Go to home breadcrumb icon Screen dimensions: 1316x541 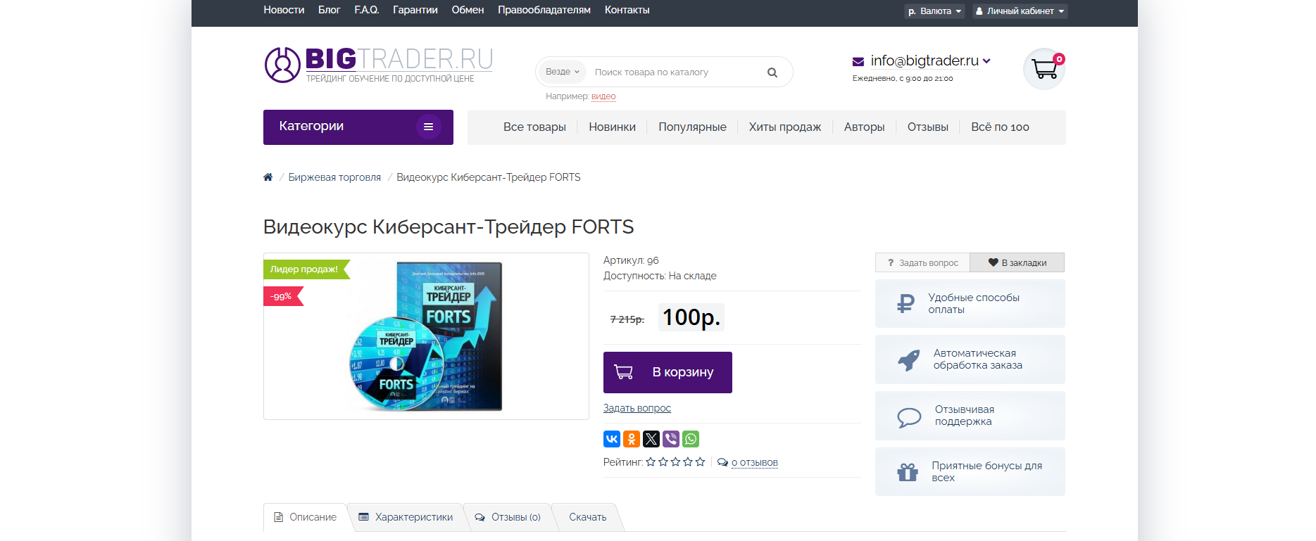pos(268,177)
